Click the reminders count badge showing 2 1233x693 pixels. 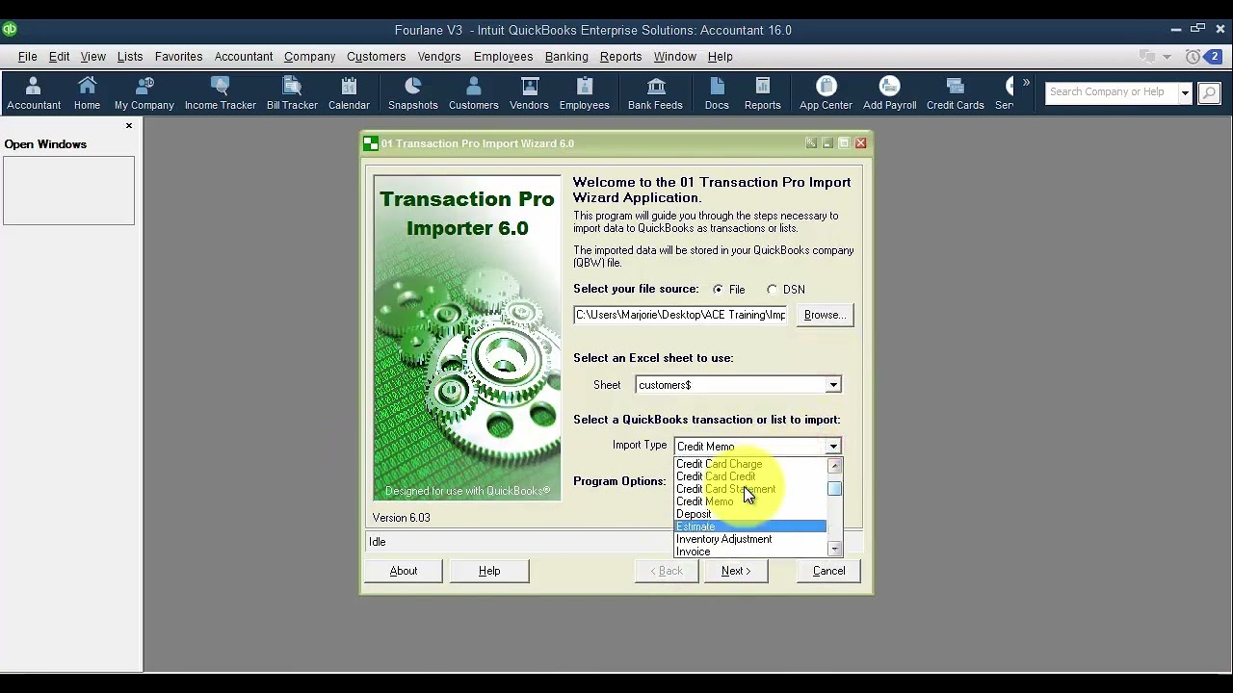[x=1215, y=57]
